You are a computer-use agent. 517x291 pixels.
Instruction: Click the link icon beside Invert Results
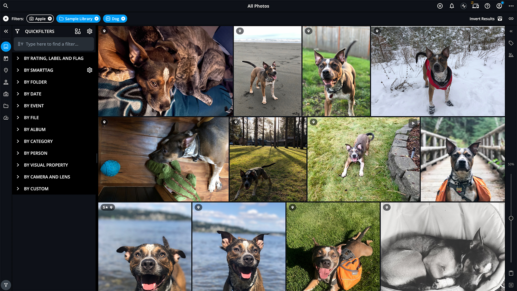[x=511, y=19]
